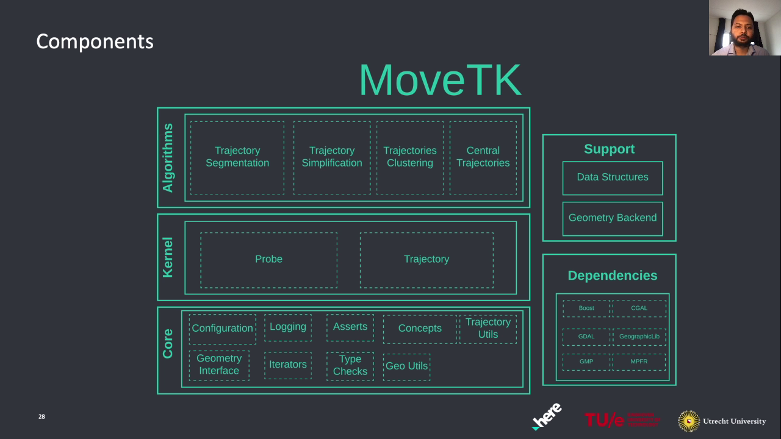The image size is (781, 439).
Task: Click the Utrecht University sun emblem
Action: pos(689,421)
